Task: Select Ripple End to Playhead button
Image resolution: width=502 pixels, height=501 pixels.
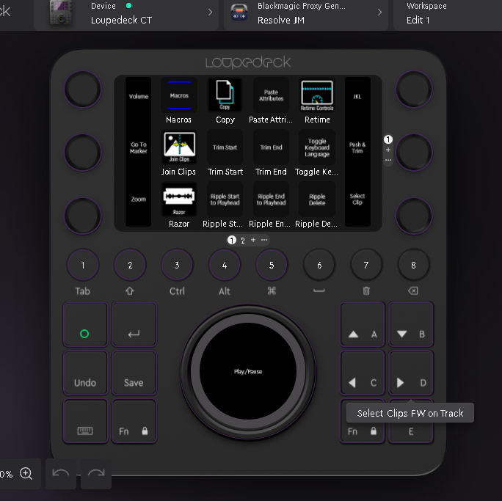Action: click(x=271, y=200)
